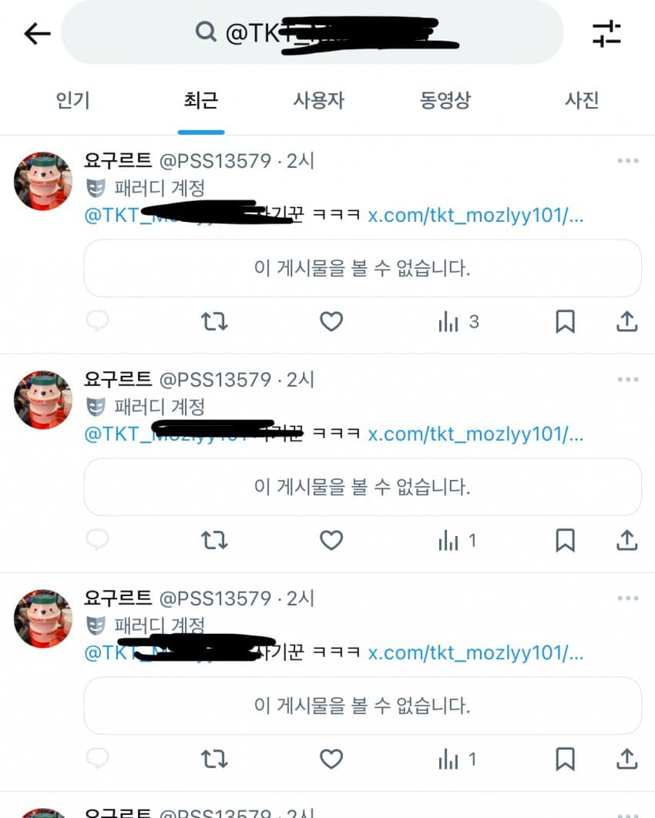
Task: Bookmark the third 요구르트 post
Action: 566,759
